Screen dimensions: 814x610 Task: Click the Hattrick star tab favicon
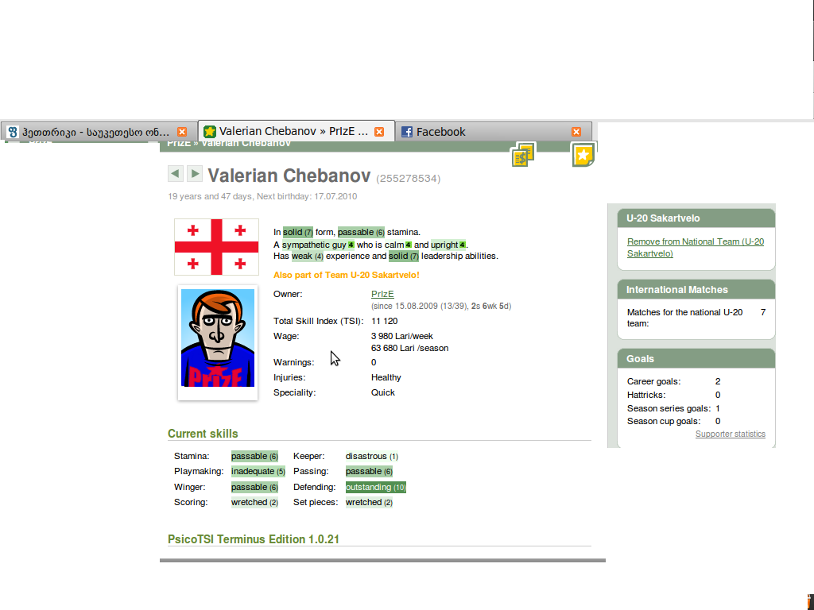[210, 132]
